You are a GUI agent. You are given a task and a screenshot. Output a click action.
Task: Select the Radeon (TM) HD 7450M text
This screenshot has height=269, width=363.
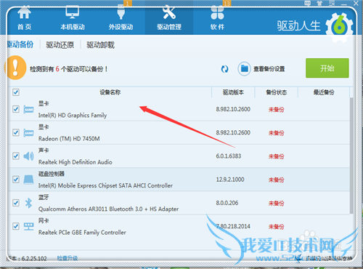(x=69, y=139)
